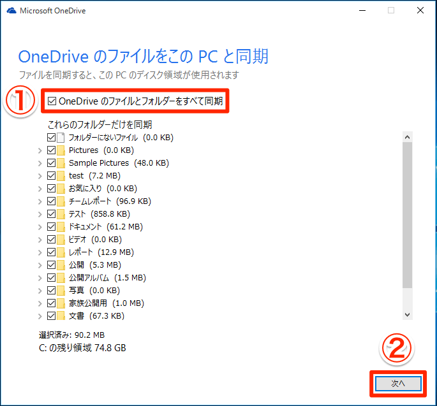437x406 pixels.
Task: Uncheck the 家族公開用 folder checkbox
Action: point(51,303)
